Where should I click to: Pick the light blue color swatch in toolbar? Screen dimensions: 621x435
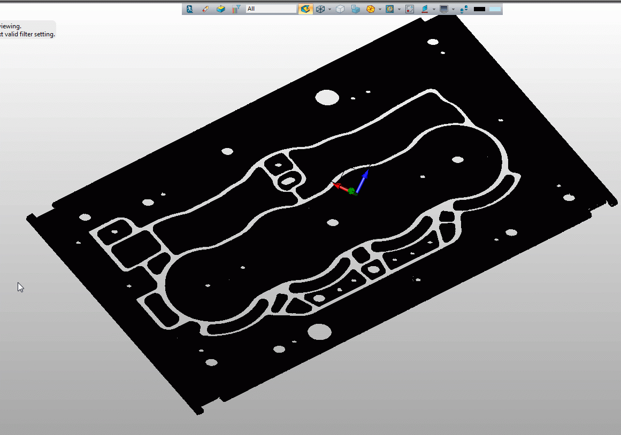(495, 9)
